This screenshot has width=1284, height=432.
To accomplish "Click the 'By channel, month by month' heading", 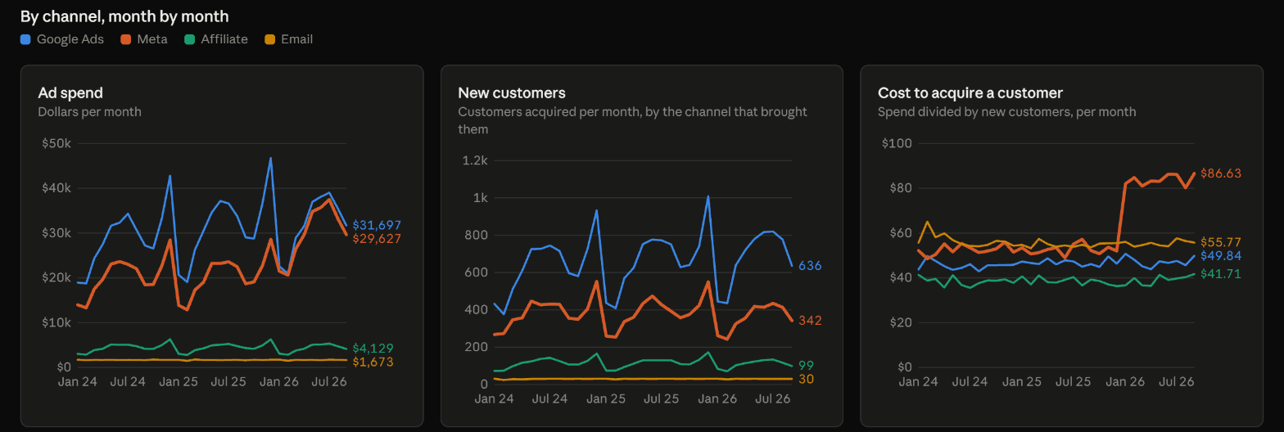I will [124, 16].
